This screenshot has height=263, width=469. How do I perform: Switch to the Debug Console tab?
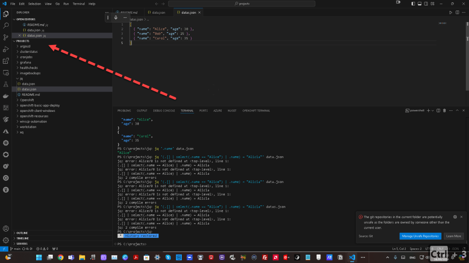tap(164, 111)
